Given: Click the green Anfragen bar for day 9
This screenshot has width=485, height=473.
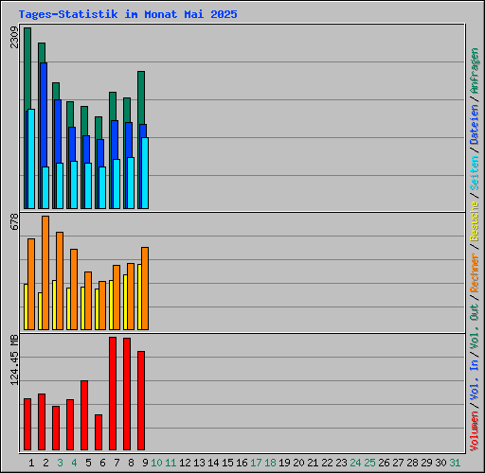Looking at the screenshot, I should [141, 97].
